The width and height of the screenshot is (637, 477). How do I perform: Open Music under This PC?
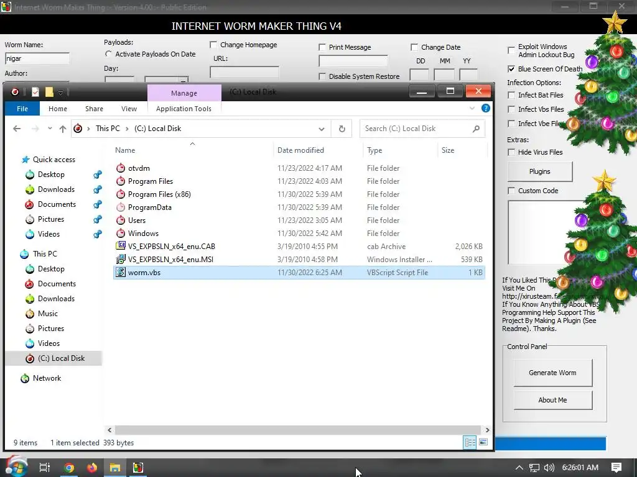pyautogui.click(x=47, y=314)
